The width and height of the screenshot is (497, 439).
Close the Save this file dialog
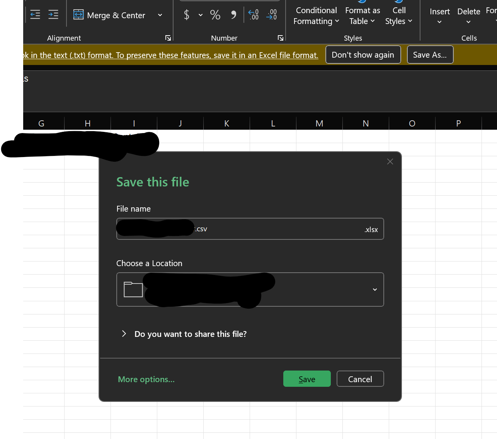click(x=390, y=162)
